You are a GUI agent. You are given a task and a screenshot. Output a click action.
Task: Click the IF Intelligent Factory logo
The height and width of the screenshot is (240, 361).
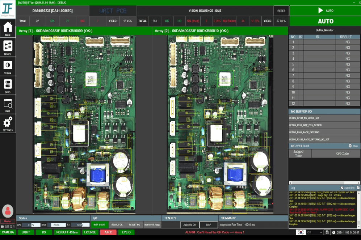[x=8, y=9]
